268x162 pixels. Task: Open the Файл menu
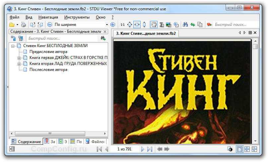[14, 17]
